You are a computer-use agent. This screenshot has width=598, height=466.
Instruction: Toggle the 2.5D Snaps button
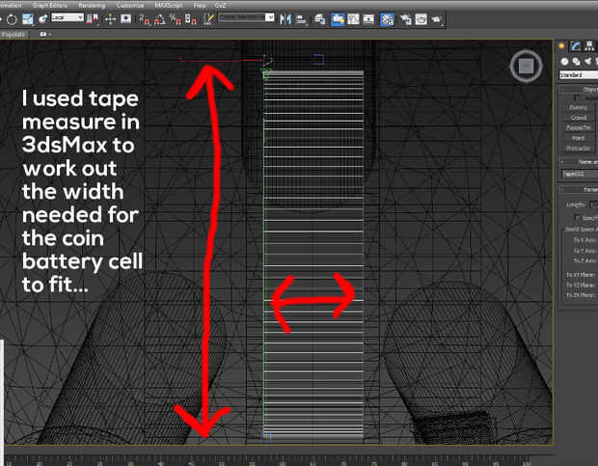coord(145,19)
